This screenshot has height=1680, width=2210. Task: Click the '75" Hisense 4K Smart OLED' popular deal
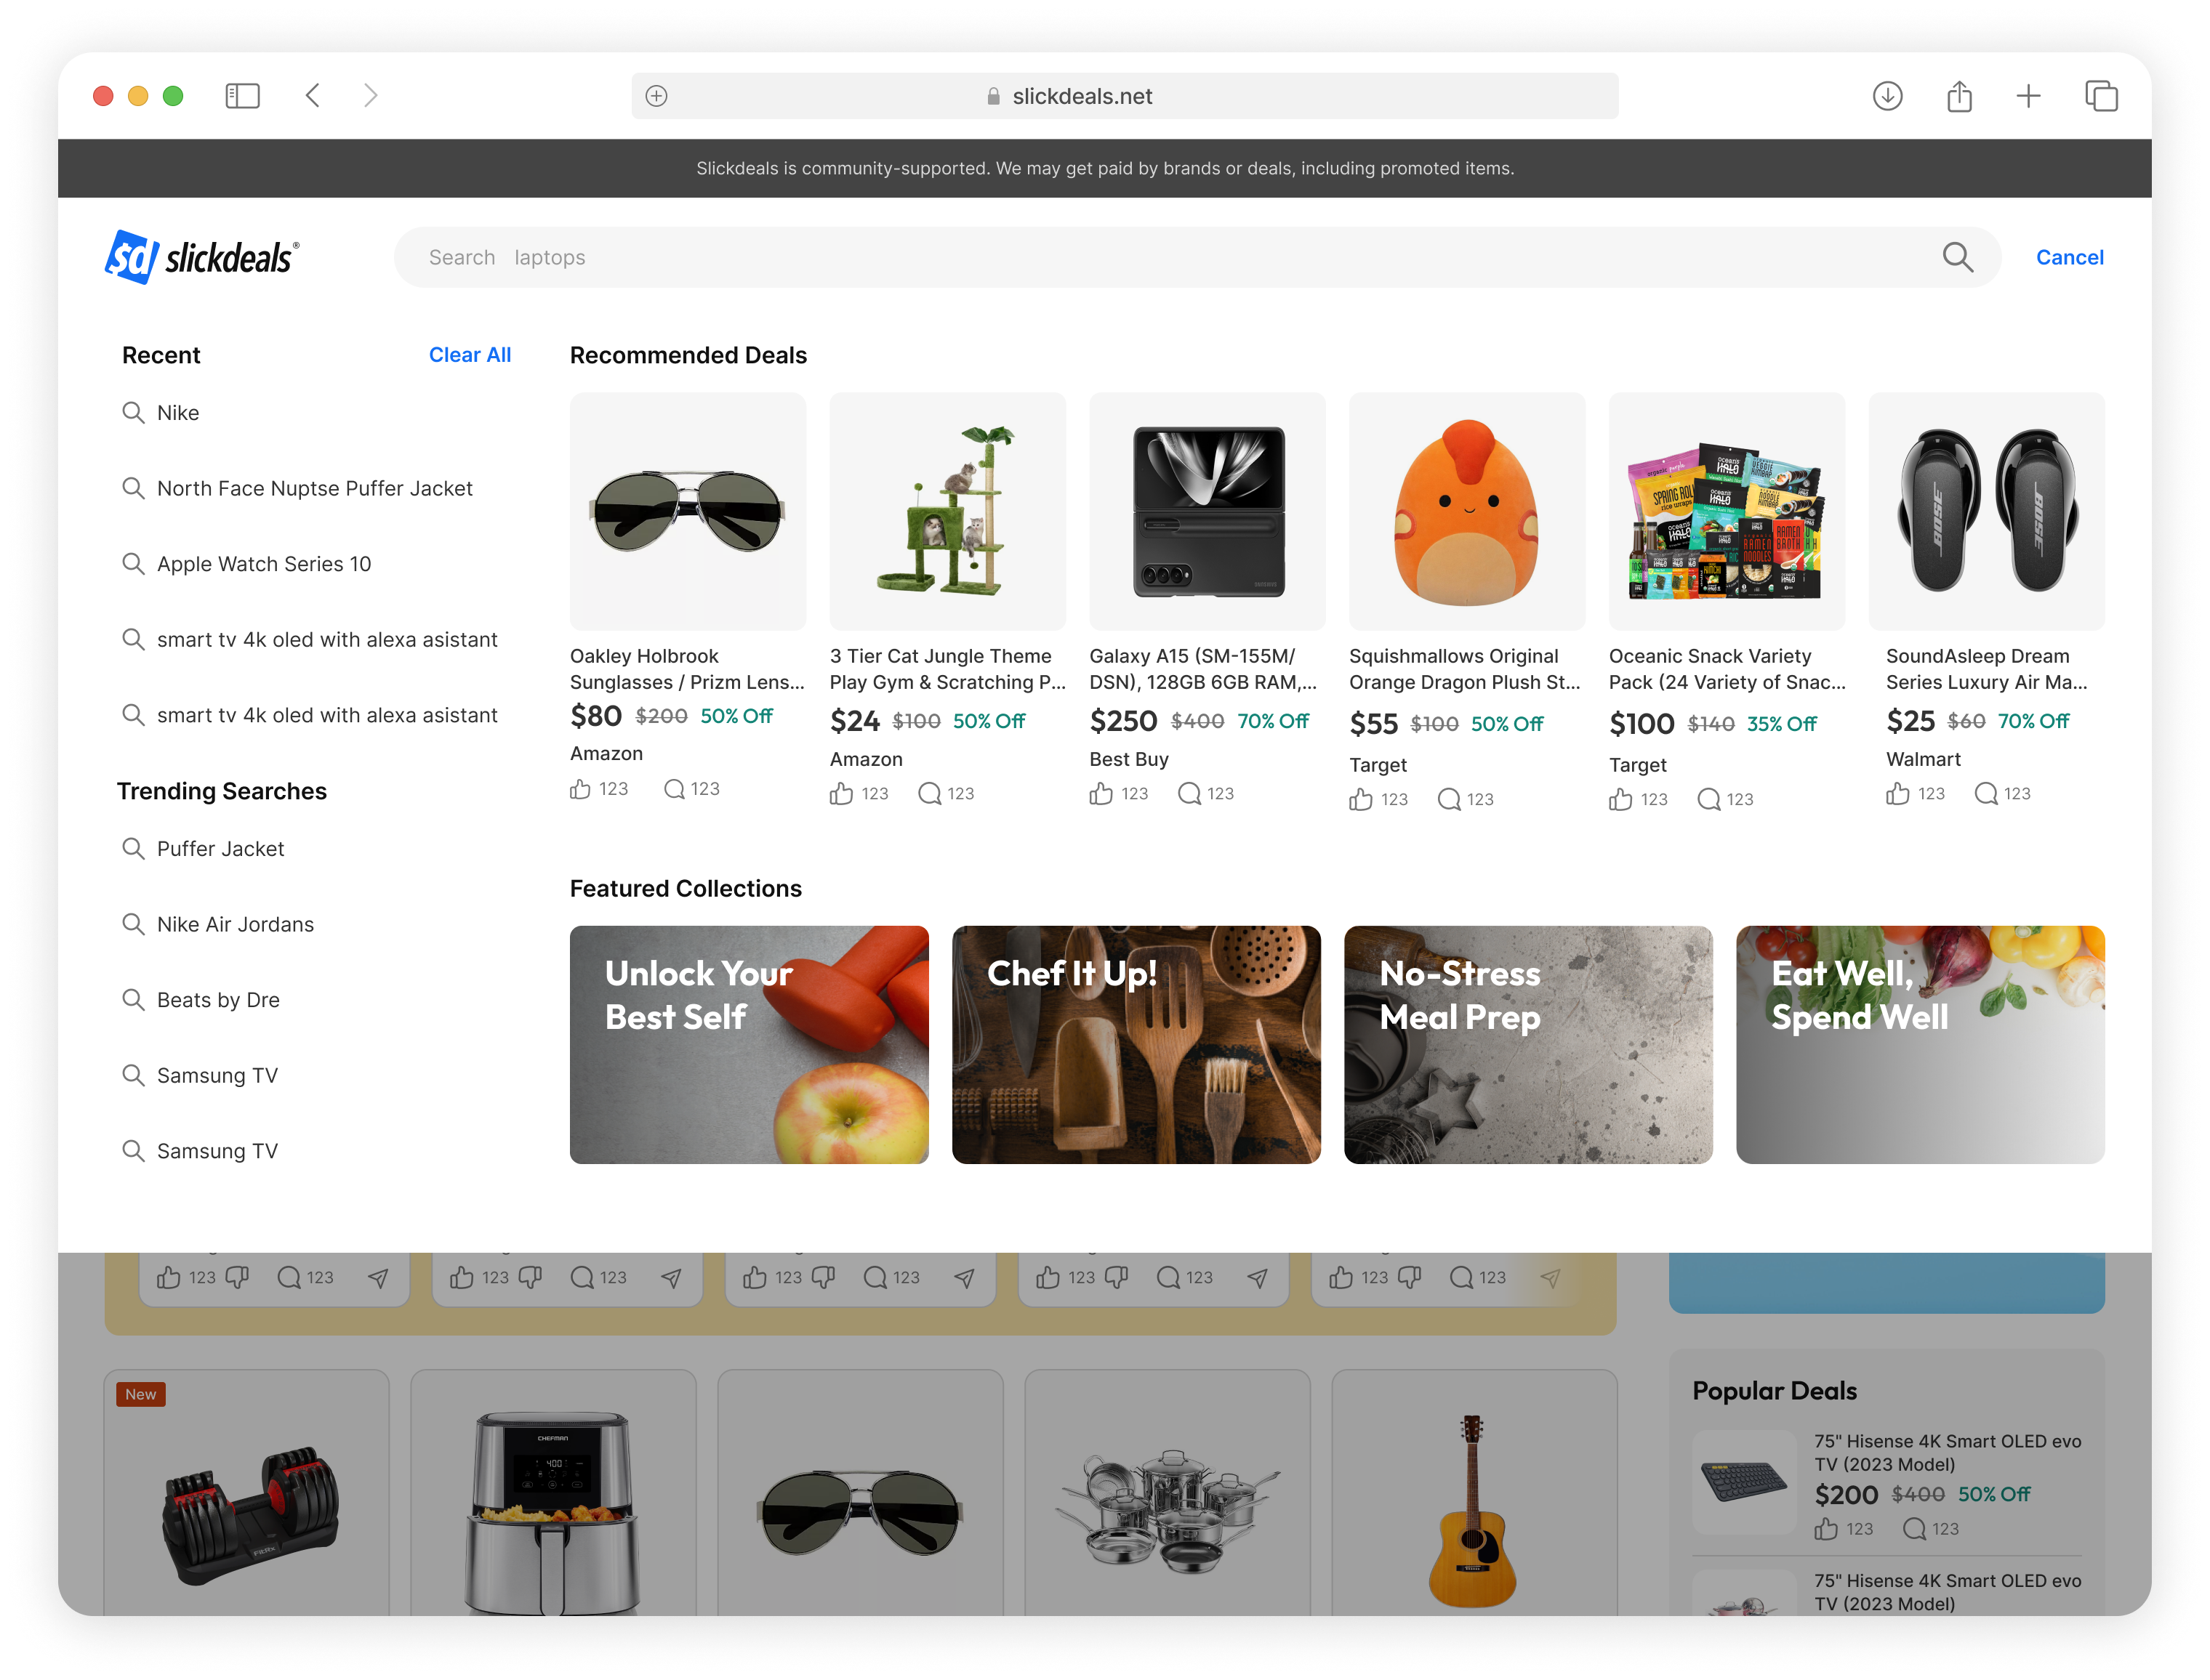[x=1947, y=1452]
